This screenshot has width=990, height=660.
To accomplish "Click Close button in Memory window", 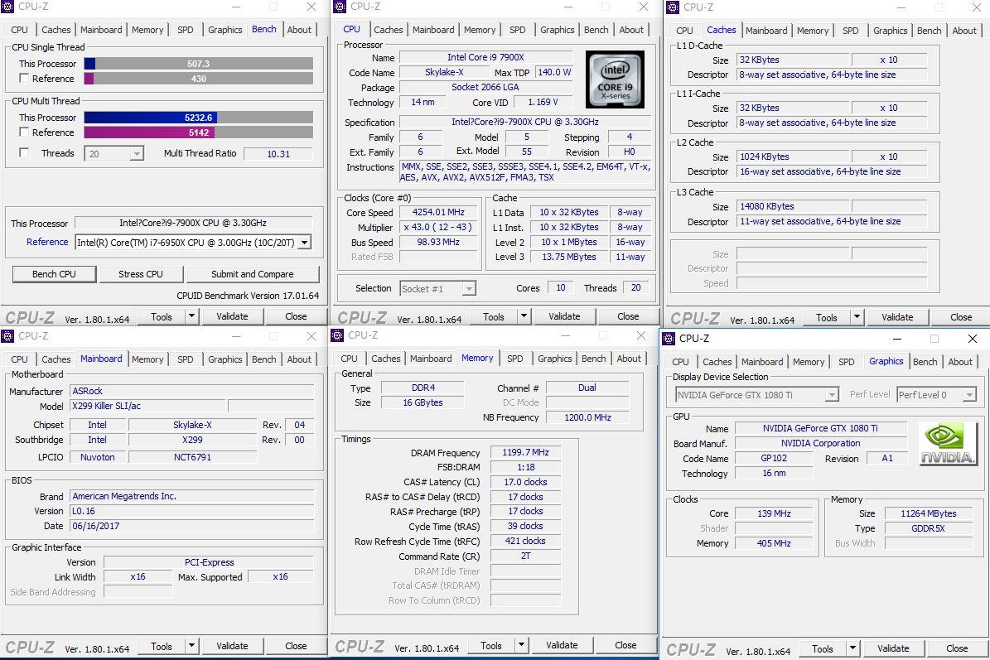I will (x=625, y=645).
